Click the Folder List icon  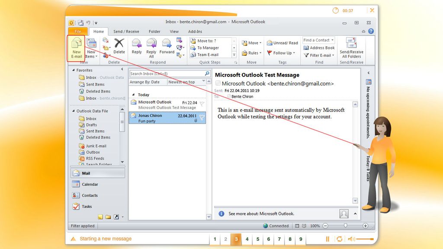pyautogui.click(x=108, y=217)
